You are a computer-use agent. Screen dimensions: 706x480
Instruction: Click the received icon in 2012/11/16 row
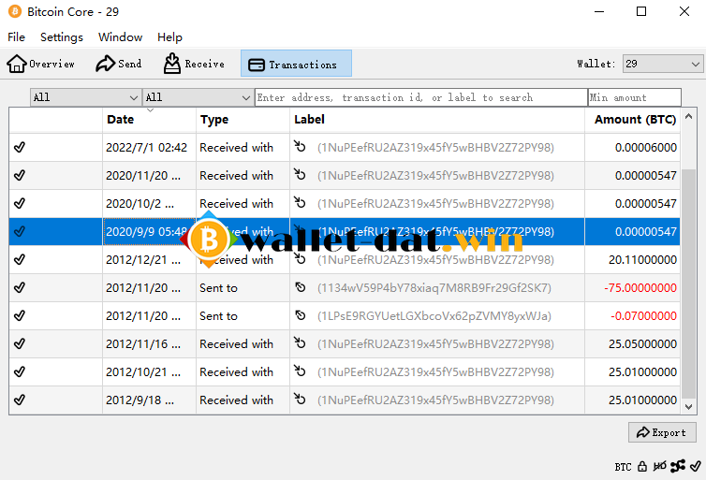(x=300, y=342)
